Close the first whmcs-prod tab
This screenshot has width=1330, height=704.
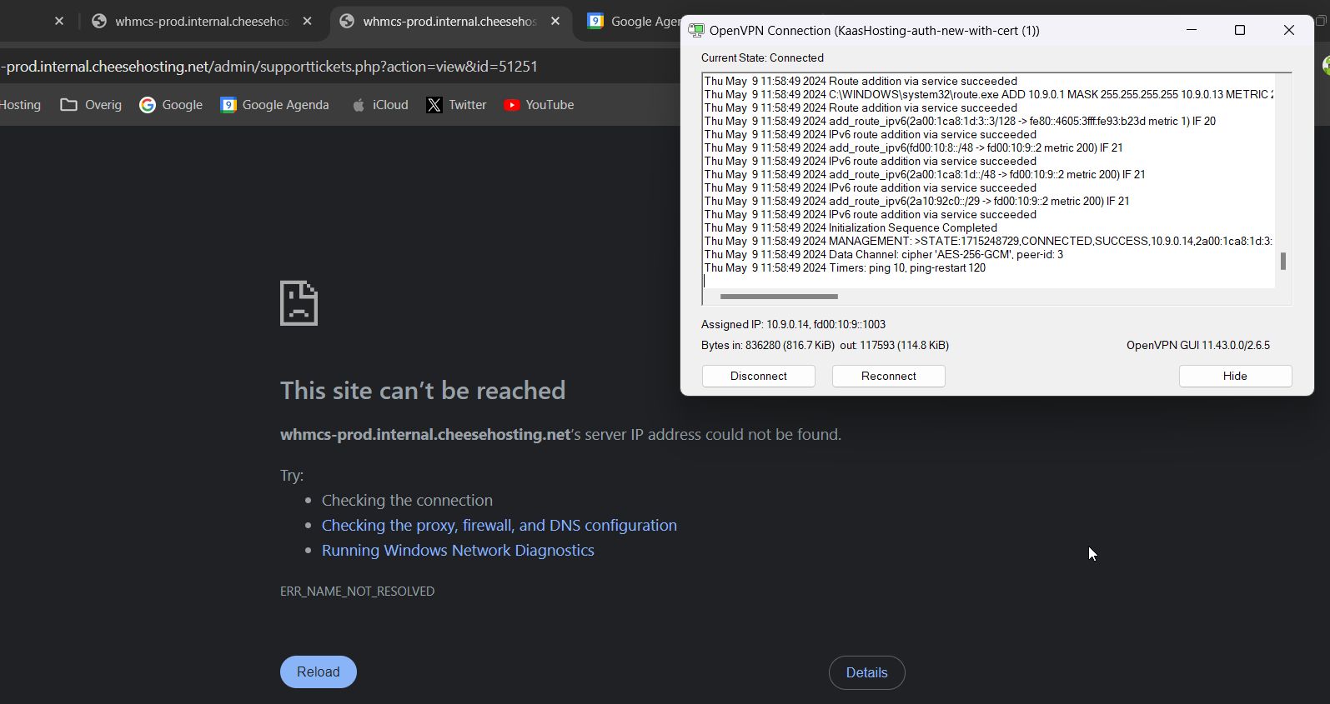[308, 22]
